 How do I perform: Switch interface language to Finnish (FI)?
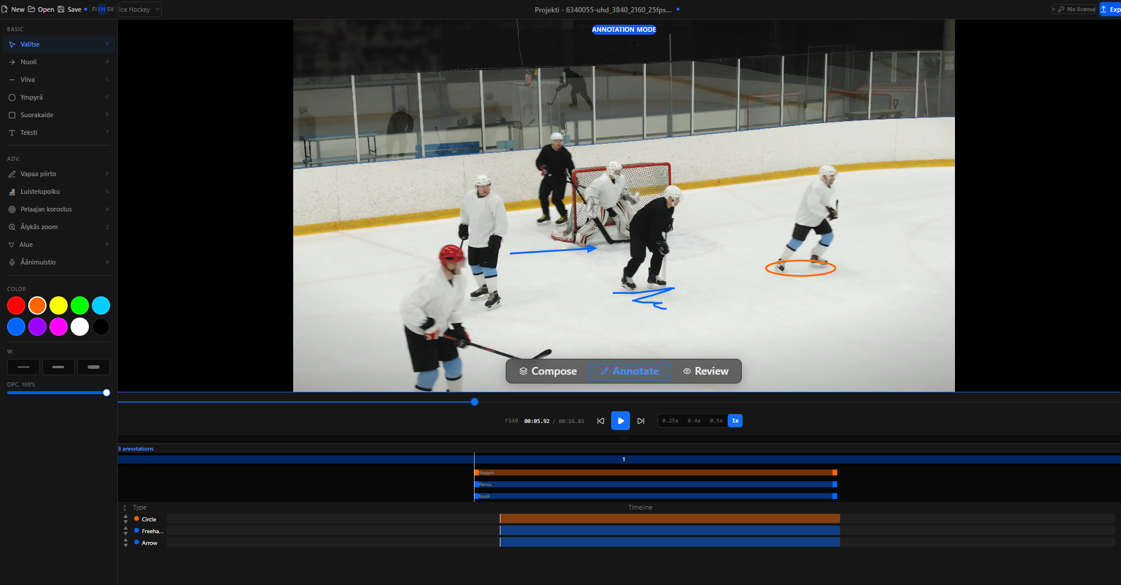point(94,9)
